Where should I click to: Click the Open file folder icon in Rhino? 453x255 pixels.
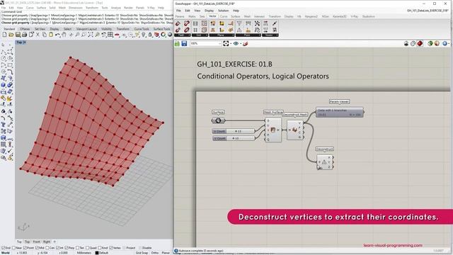pyautogui.click(x=11, y=35)
